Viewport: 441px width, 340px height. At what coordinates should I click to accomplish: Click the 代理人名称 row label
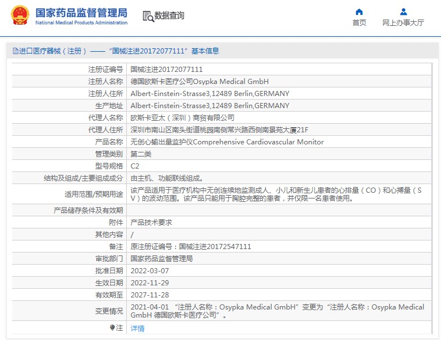[105, 117]
